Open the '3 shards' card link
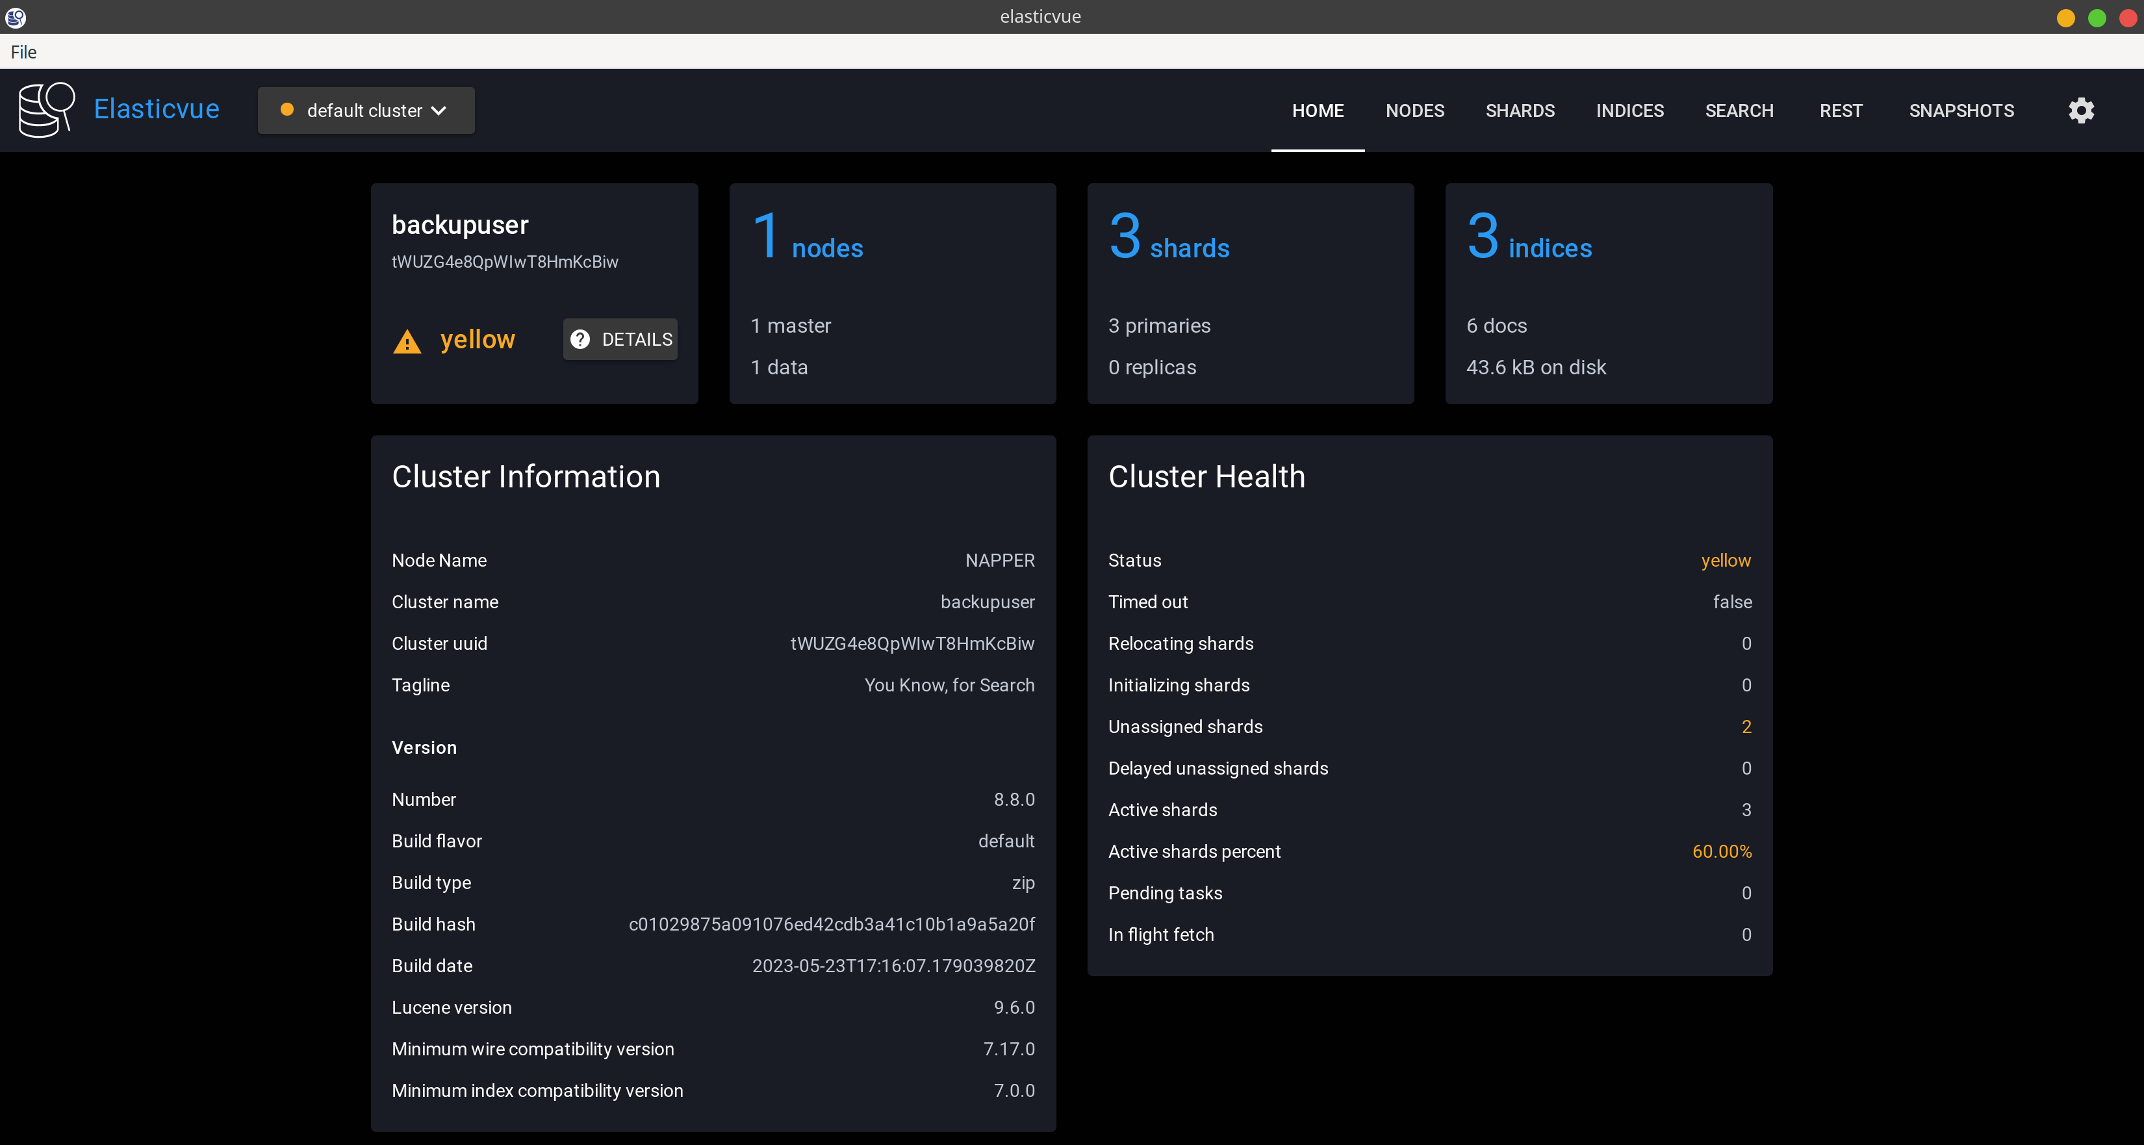2144x1145 pixels. point(1169,237)
